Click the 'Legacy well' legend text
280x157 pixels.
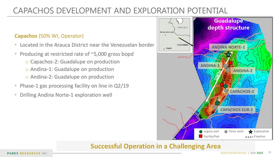coord(211,132)
